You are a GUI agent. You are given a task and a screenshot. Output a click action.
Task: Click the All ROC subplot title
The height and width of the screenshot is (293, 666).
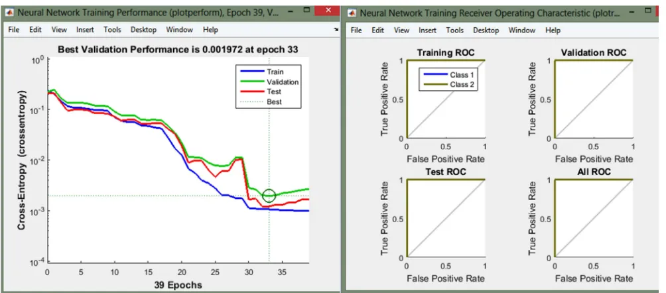pyautogui.click(x=594, y=172)
